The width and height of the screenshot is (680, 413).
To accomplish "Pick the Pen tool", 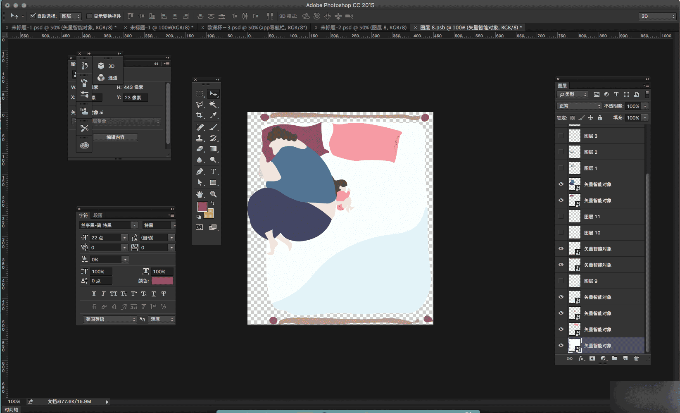I will (x=200, y=172).
